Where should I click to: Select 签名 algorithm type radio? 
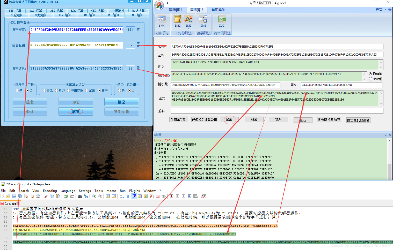[48, 90]
